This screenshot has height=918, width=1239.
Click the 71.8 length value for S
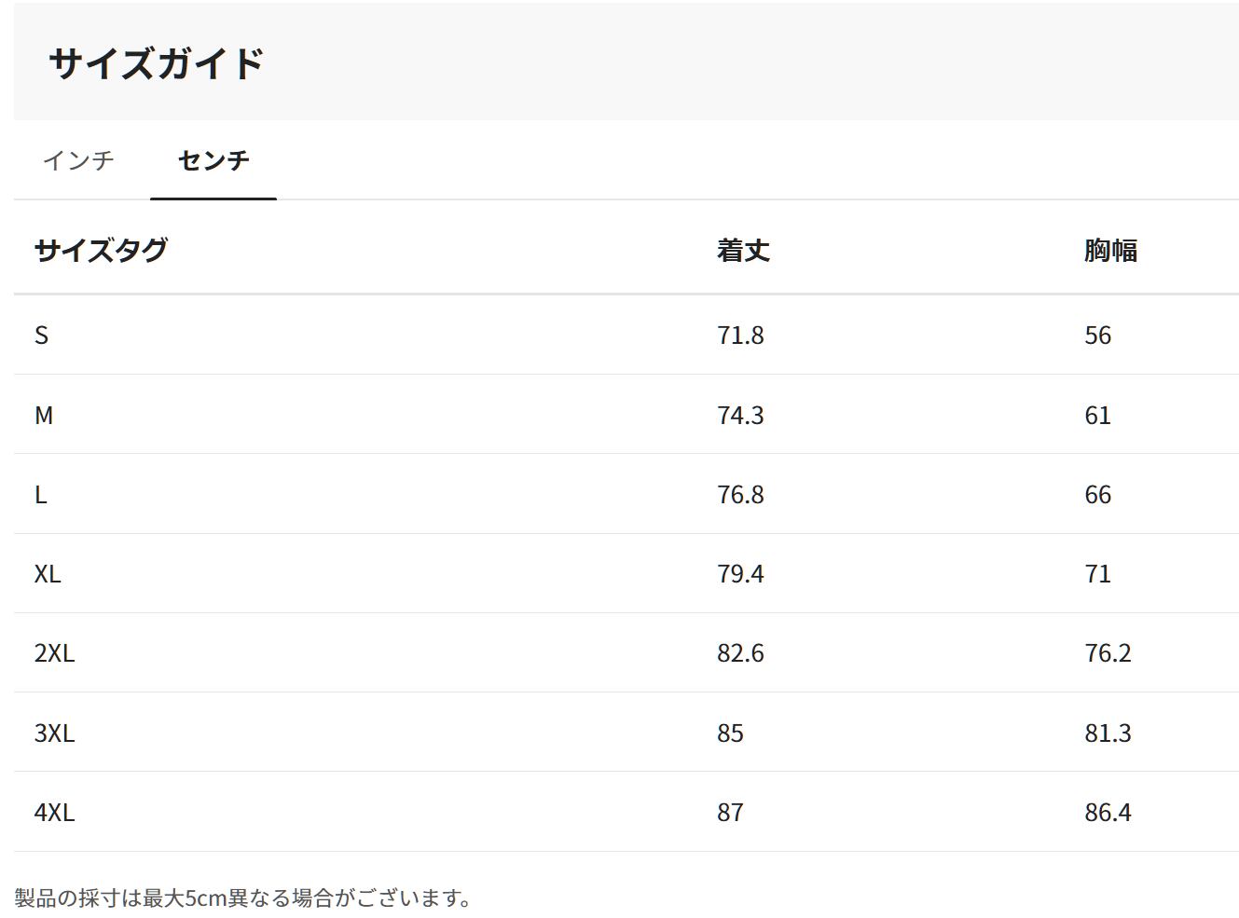[x=740, y=336]
